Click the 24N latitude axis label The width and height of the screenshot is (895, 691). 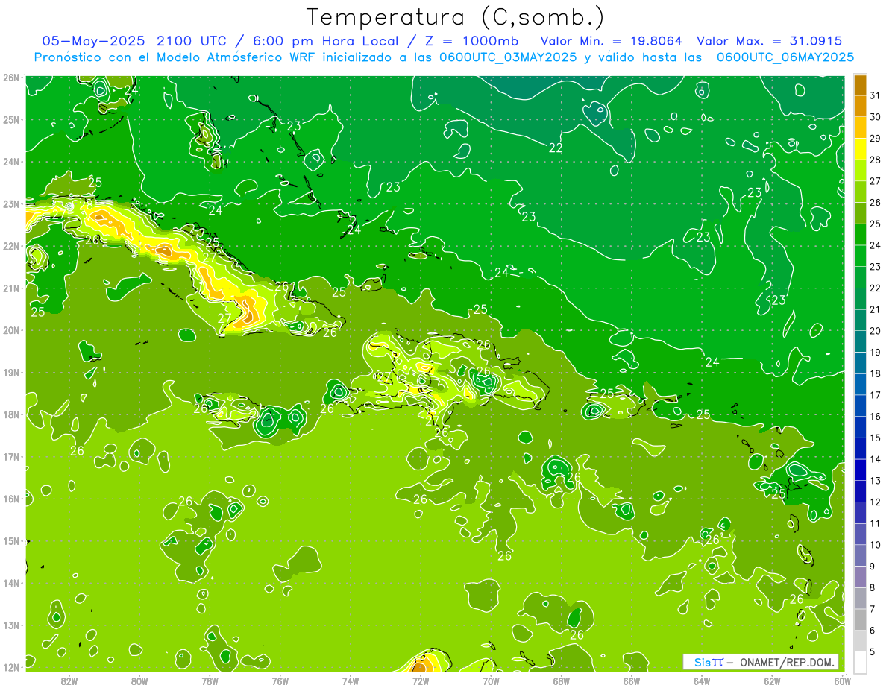[x=10, y=162]
